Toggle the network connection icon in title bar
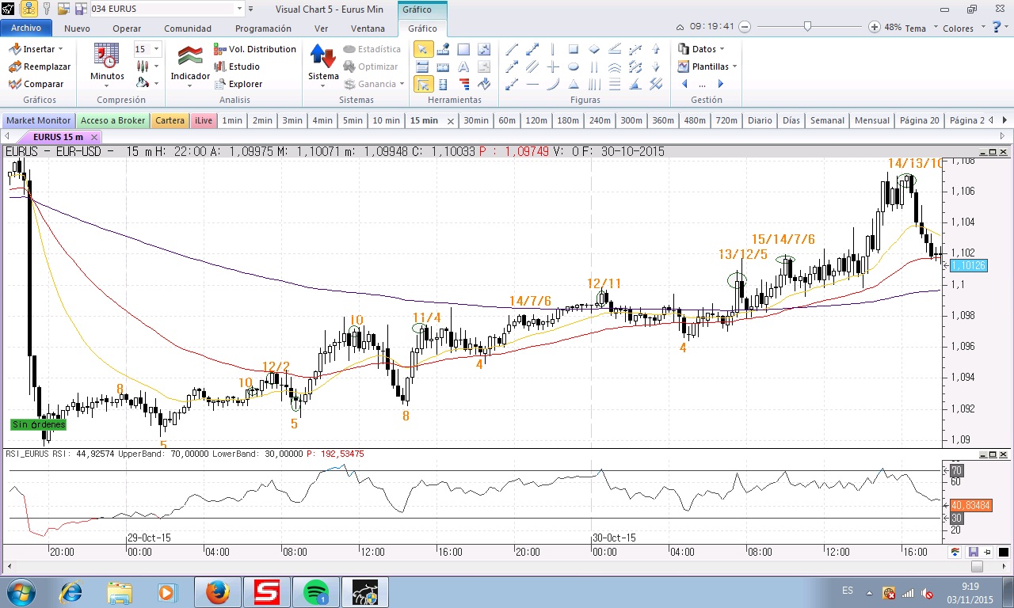The height and width of the screenshot is (608, 1014). click(x=28, y=9)
